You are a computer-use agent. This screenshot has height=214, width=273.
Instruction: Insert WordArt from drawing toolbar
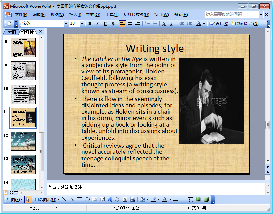coord(110,199)
